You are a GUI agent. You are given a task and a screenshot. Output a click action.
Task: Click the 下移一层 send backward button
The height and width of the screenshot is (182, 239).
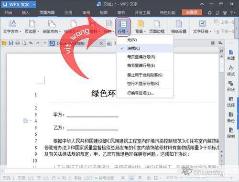[224, 31]
